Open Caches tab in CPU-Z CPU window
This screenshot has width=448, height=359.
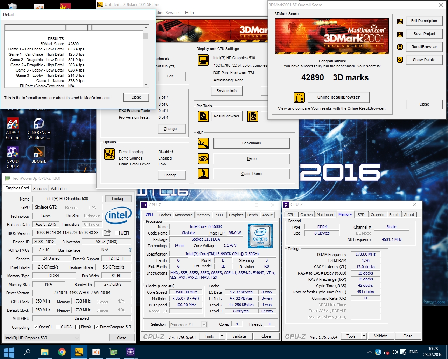(165, 215)
